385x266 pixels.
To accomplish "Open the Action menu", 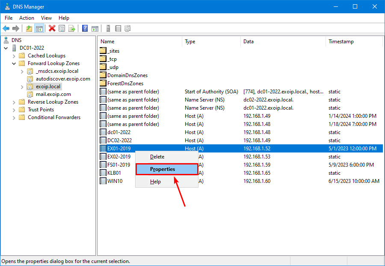I will tap(27, 18).
